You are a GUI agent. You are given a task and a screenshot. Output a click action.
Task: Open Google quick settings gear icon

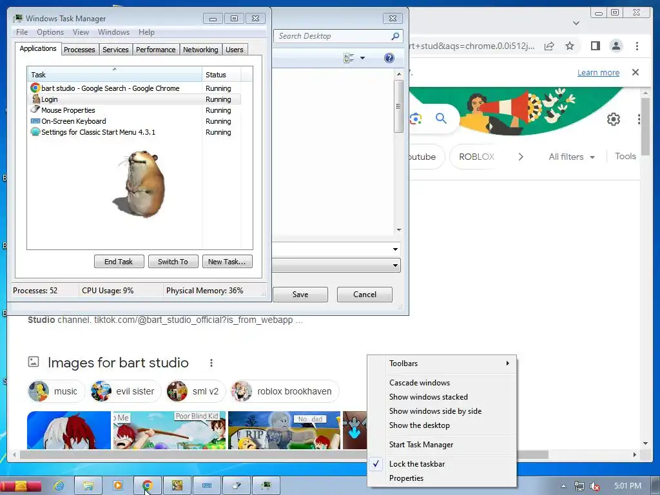click(614, 119)
